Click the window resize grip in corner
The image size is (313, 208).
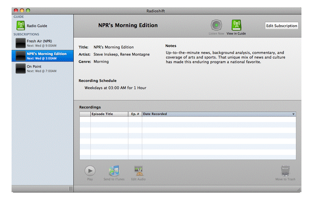pos(299,190)
